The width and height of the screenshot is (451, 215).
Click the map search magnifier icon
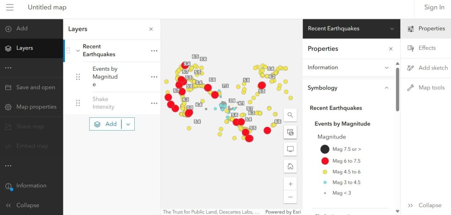(290, 115)
